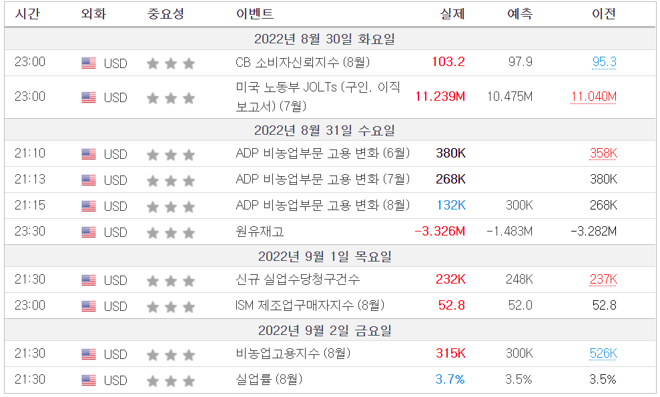Click the 중요성 column header
660x397 pixels.
coord(166,14)
